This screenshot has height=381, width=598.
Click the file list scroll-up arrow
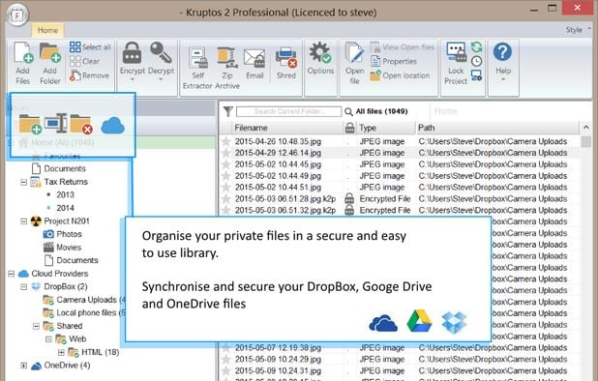(585, 128)
